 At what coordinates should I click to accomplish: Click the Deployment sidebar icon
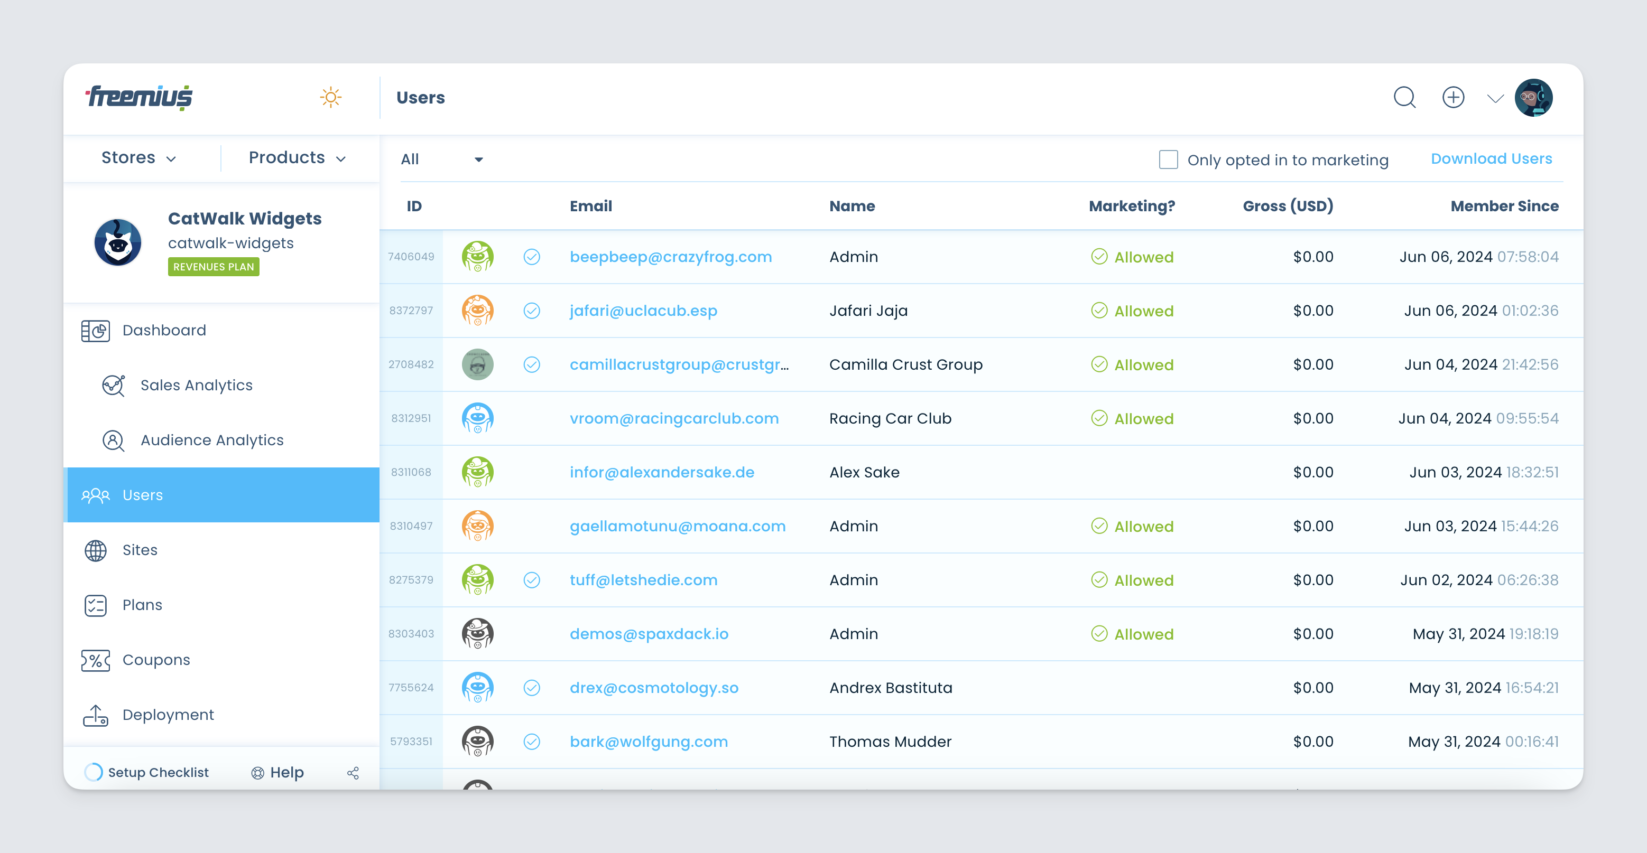(x=95, y=715)
